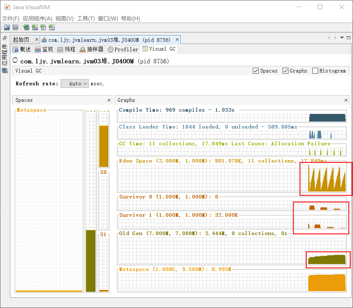The image size is (353, 308).
Task: Switch to the 抽样器 tab
Action: (92, 49)
